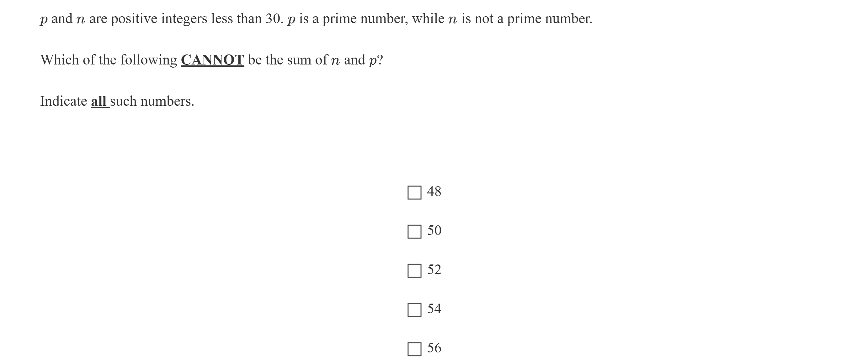Viewport: 868px width, 364px height.
Task: Toggle the checkbox next to 56
Action: [414, 349]
